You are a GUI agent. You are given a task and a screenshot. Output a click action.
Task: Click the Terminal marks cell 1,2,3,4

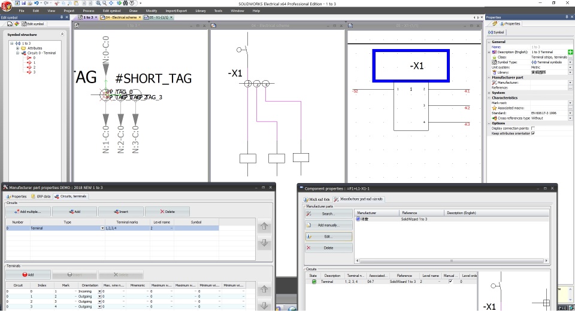[127, 228]
